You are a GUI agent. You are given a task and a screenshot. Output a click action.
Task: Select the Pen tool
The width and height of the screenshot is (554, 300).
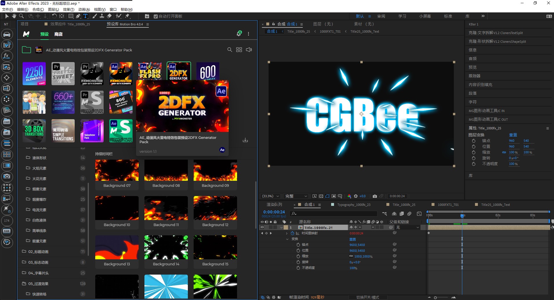pyautogui.click(x=78, y=16)
